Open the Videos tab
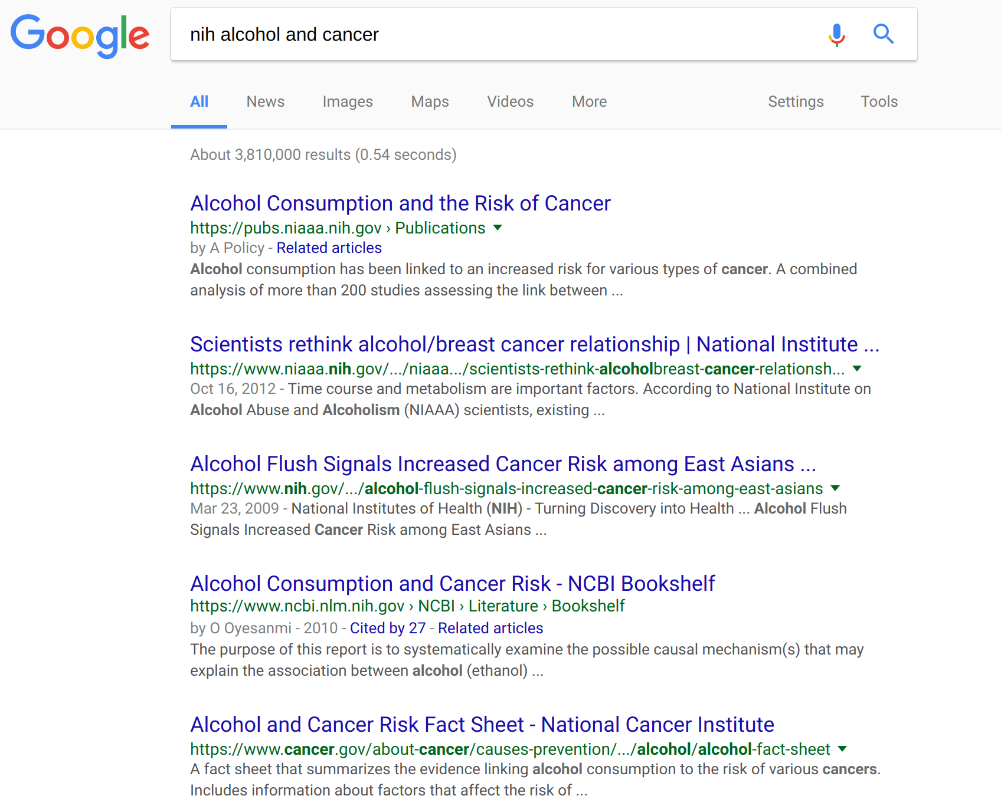This screenshot has width=1001, height=809. pos(511,101)
